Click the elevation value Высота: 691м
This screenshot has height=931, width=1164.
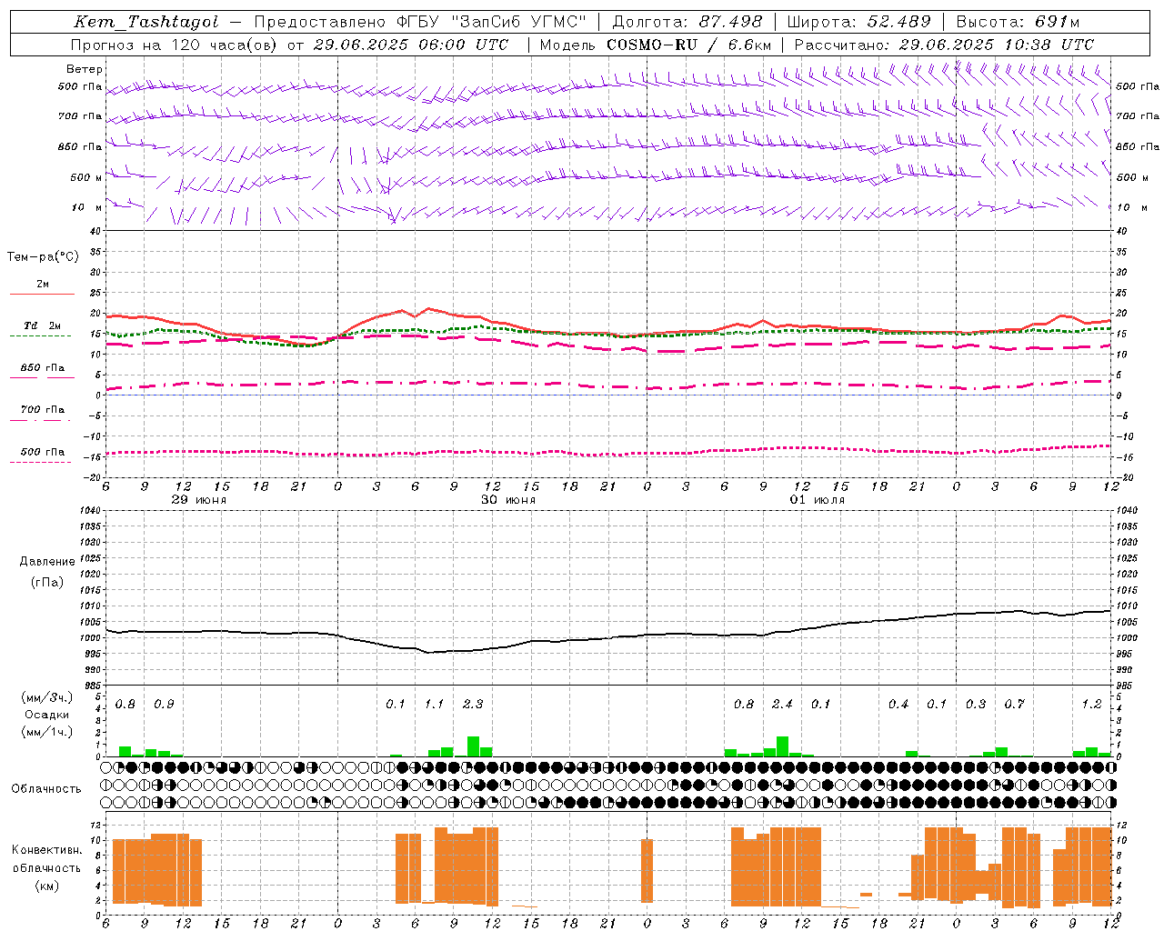point(1018,22)
